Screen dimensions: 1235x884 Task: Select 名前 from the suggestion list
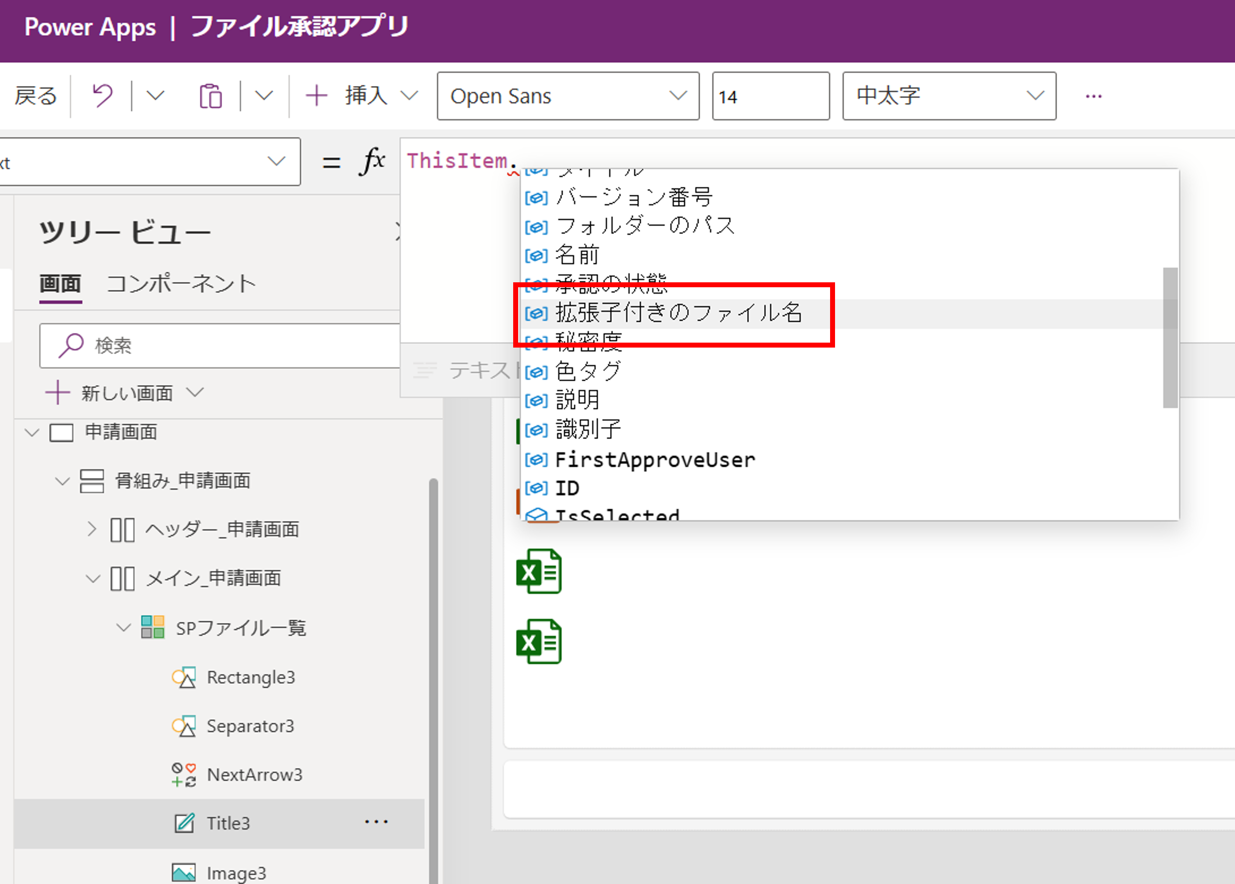(x=849, y=255)
